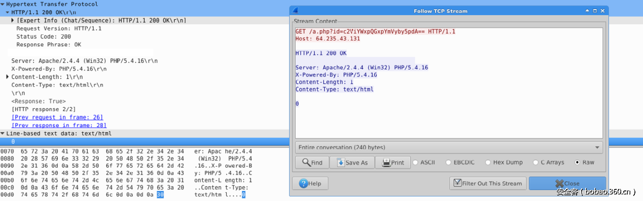643x201 pixels.
Task: Select the Raw radio option
Action: click(578, 163)
